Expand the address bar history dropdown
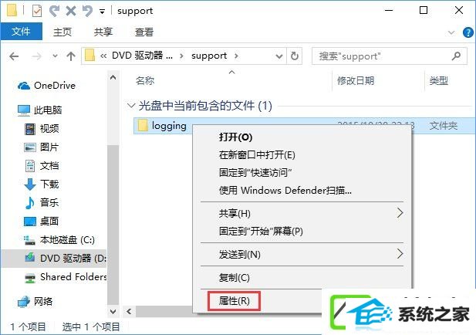The width and height of the screenshot is (476, 335). pos(279,56)
